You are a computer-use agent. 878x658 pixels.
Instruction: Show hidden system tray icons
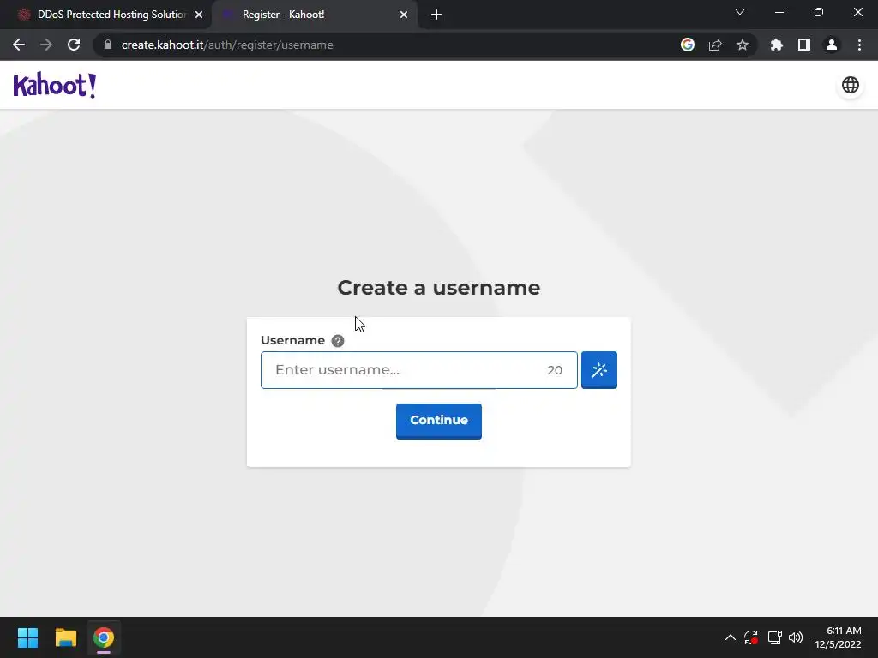(x=731, y=637)
